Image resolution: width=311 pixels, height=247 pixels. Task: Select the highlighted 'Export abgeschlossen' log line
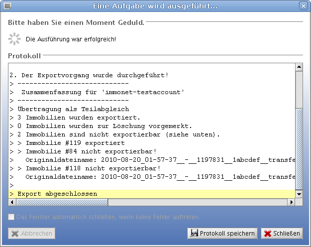(57, 194)
